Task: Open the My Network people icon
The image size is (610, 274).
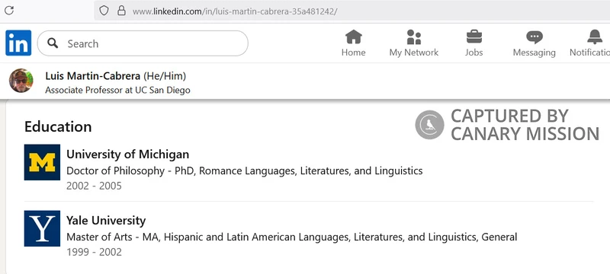Action: coord(414,37)
